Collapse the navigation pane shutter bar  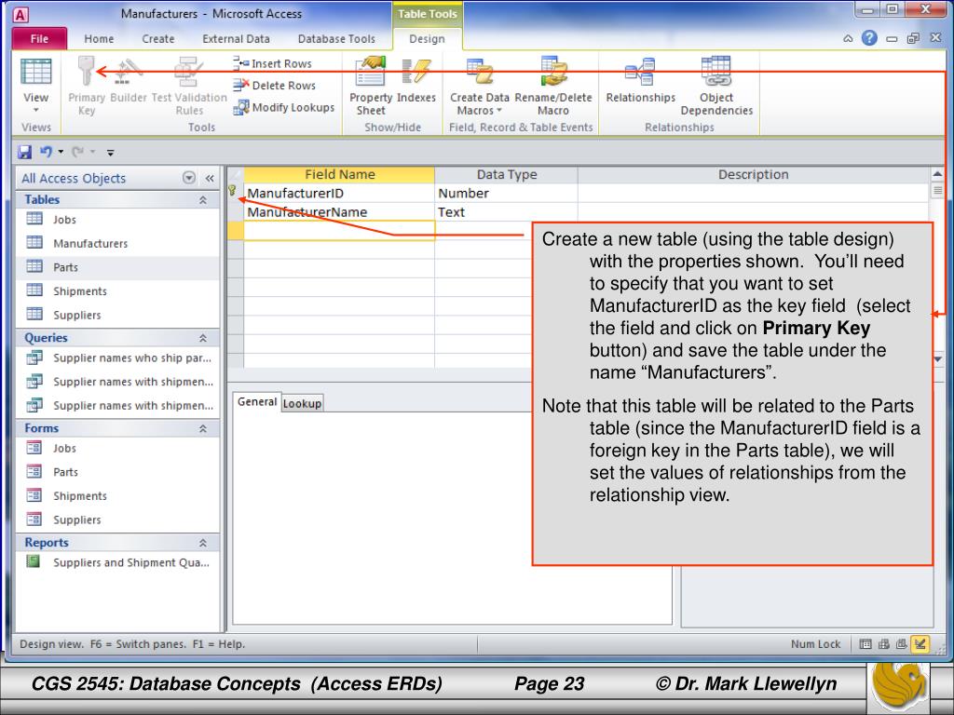pos(210,178)
